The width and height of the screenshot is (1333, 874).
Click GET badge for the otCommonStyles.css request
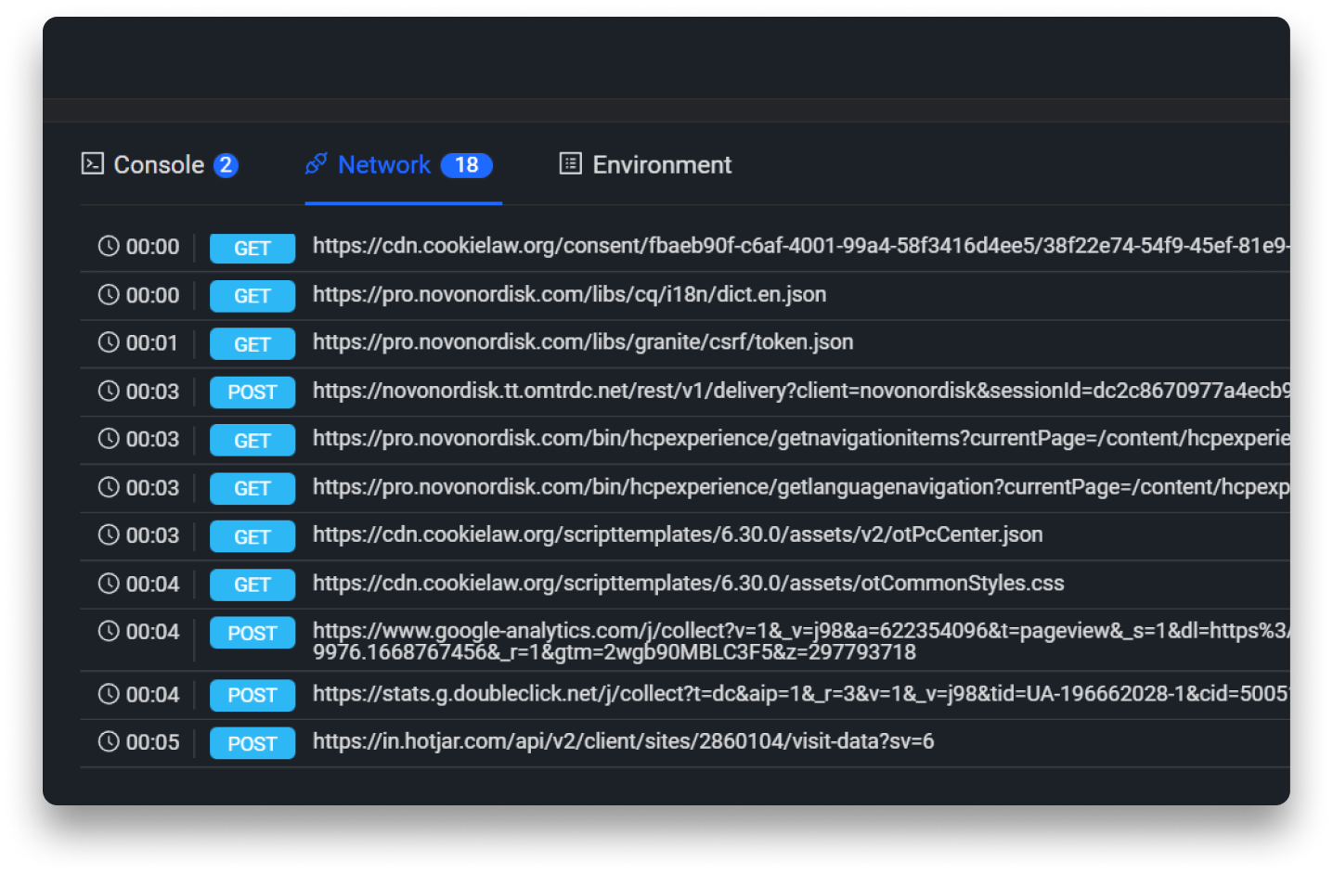(x=252, y=585)
